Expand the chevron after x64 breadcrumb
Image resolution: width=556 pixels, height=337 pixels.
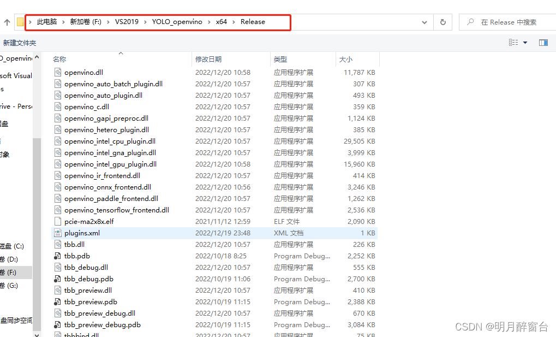234,22
